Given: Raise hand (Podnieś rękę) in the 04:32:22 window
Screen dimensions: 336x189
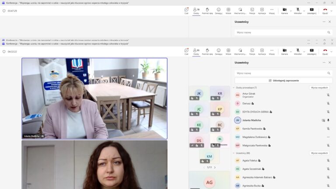Looking at the screenshot, I should click(207, 52).
